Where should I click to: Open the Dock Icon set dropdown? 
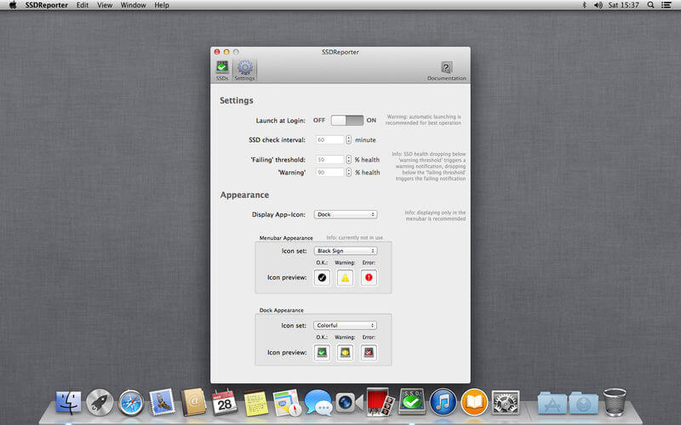(345, 325)
